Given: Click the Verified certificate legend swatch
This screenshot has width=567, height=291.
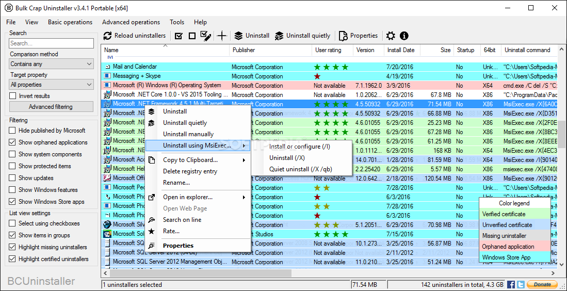Looking at the screenshot, I should tap(514, 214).
